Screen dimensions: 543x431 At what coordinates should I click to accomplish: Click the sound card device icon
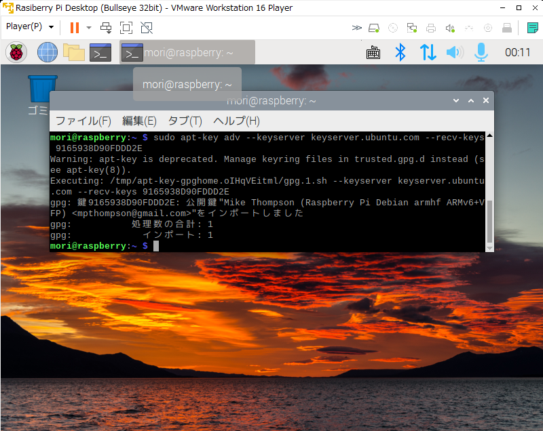[450, 28]
